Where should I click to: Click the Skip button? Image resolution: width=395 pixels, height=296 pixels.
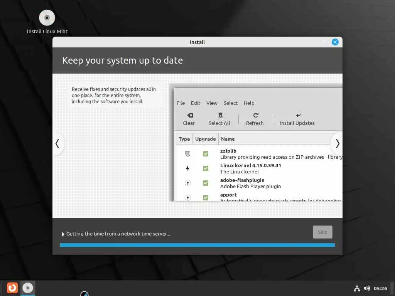(x=322, y=232)
